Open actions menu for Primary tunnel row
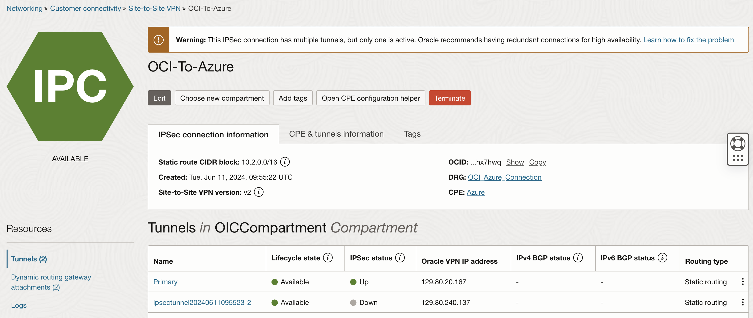The height and width of the screenshot is (318, 753). coord(743,282)
